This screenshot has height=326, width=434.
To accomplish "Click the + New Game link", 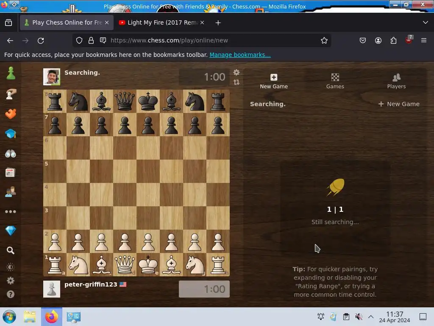I will coord(399,104).
